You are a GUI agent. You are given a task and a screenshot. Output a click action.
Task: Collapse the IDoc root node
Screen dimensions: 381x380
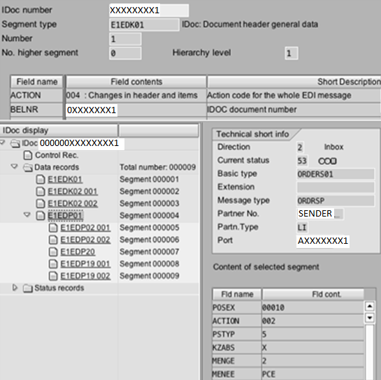[x=3, y=142]
